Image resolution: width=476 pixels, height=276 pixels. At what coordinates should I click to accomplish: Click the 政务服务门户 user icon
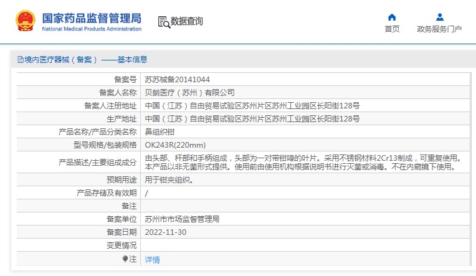tap(440, 17)
